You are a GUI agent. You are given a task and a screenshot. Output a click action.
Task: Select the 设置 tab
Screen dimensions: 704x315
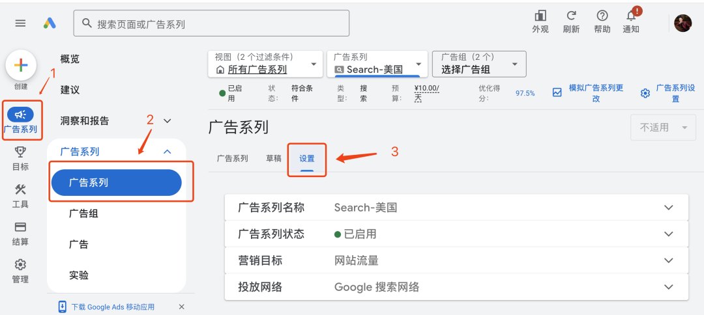pos(307,159)
